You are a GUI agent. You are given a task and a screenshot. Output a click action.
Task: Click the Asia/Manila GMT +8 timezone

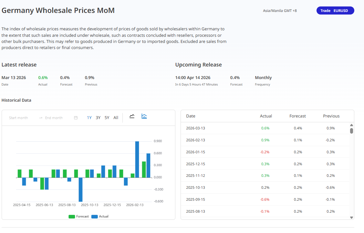[x=280, y=11]
